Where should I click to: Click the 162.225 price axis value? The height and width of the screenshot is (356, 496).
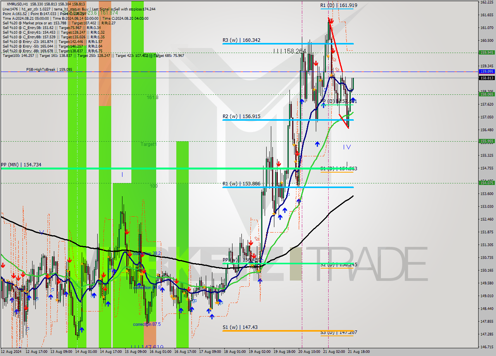(486, 2)
